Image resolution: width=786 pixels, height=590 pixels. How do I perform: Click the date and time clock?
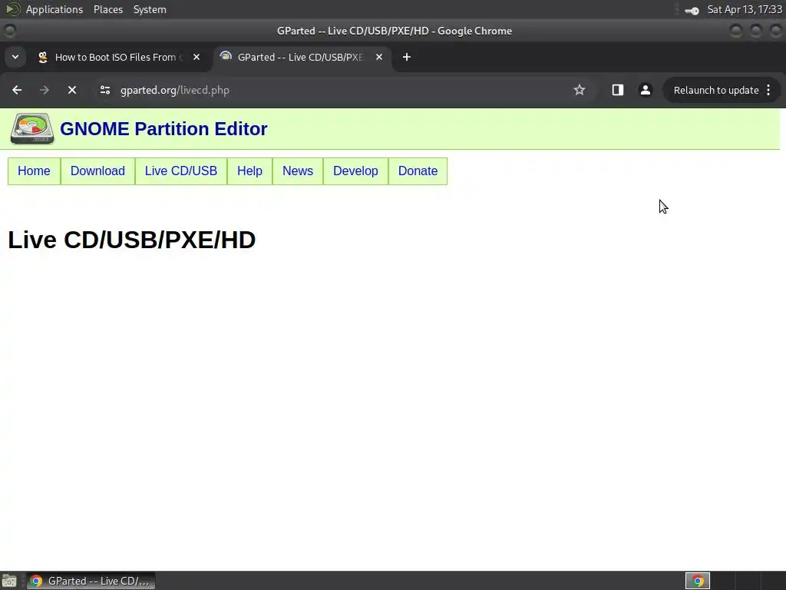745,9
